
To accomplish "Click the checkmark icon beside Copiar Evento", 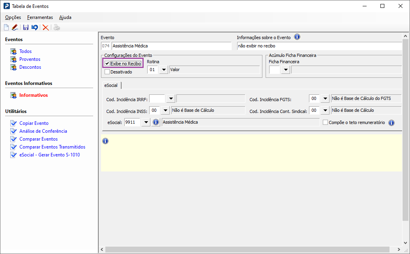I will pos(13,123).
